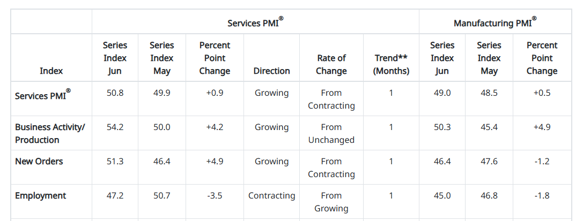This screenshot has height=221, width=583.
Task: Click the Manufacturing PMI group column header
Action: click(x=495, y=22)
